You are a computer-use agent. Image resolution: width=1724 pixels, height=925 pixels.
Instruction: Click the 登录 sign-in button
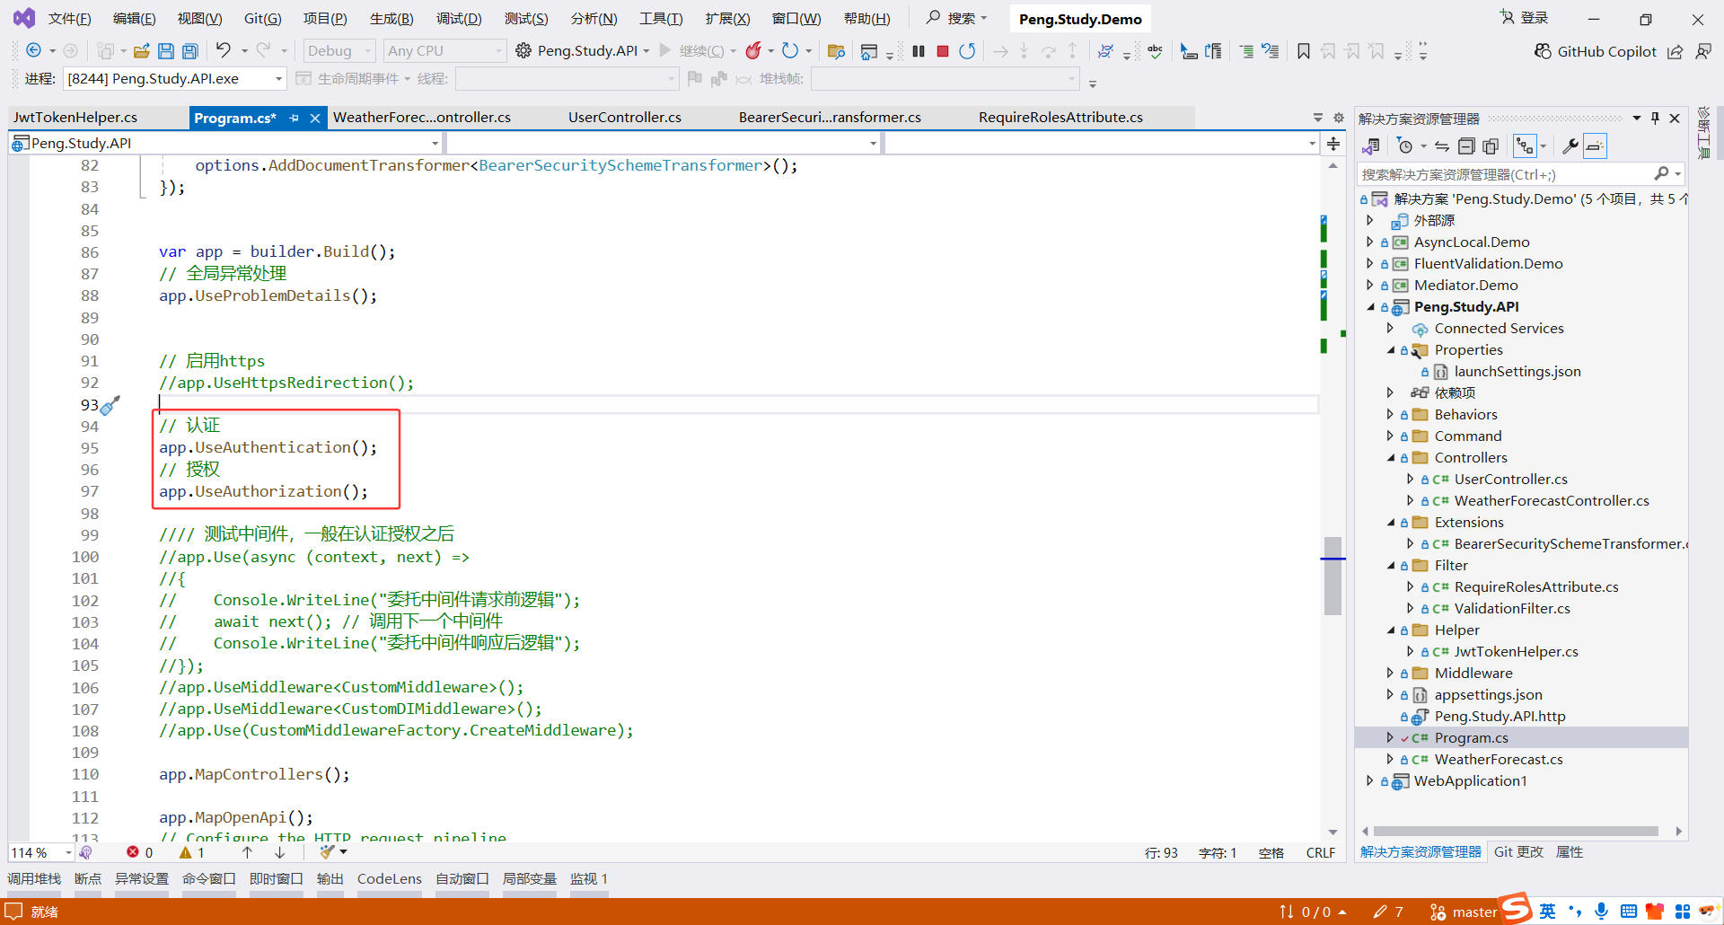1524,18
